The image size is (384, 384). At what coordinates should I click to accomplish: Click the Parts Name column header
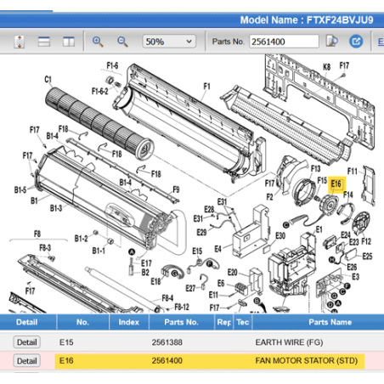tap(330, 322)
